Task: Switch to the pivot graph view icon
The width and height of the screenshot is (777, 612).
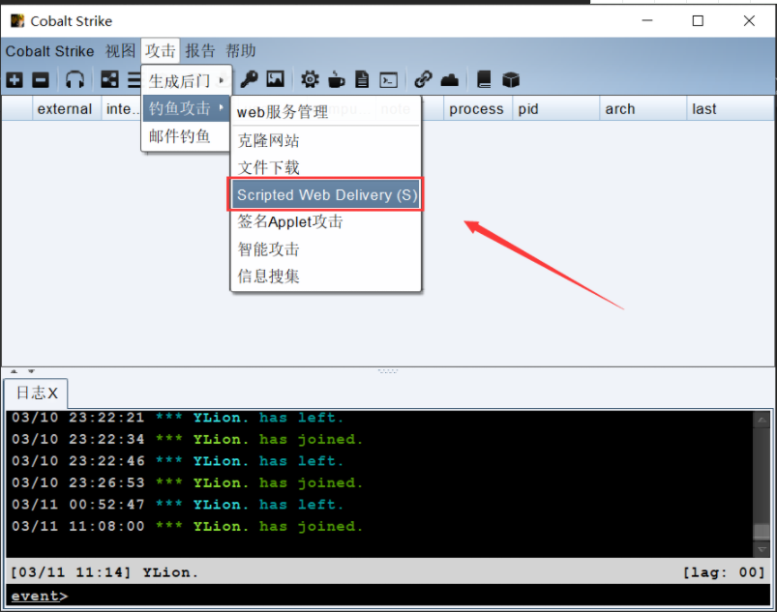Action: point(109,79)
